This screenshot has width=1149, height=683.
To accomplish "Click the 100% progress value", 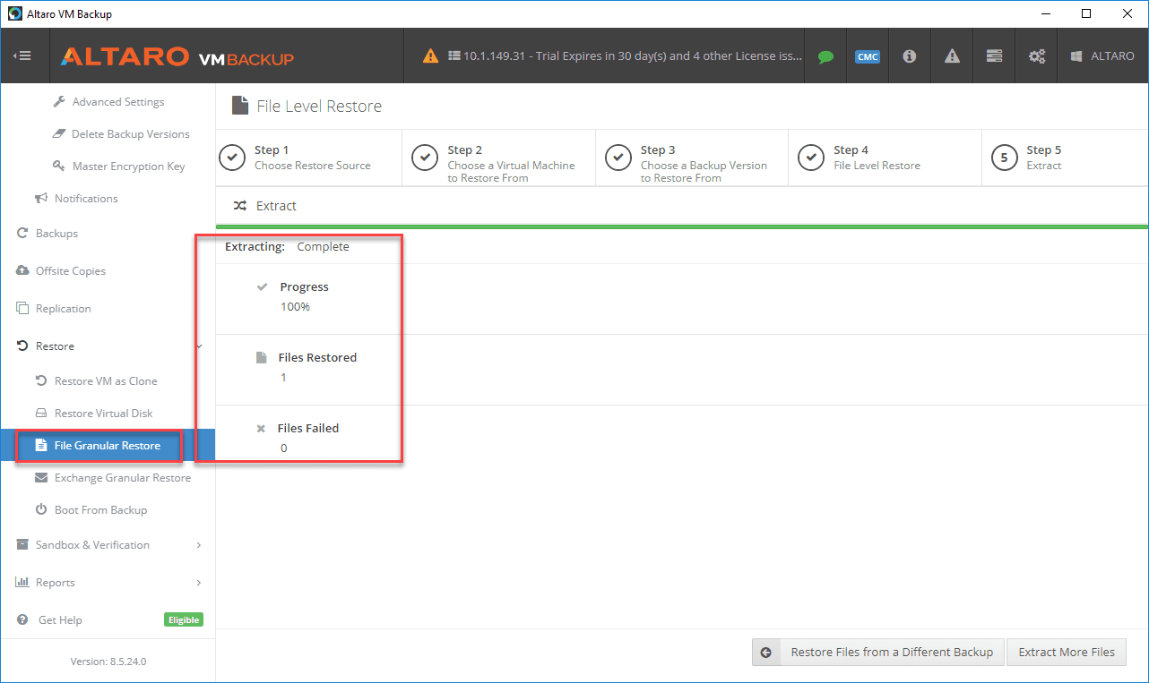I will click(295, 307).
